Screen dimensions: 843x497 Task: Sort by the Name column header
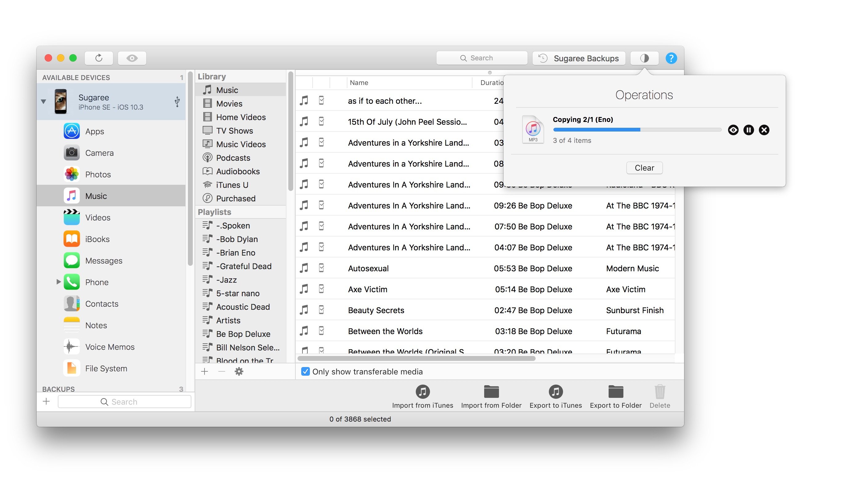tap(409, 83)
